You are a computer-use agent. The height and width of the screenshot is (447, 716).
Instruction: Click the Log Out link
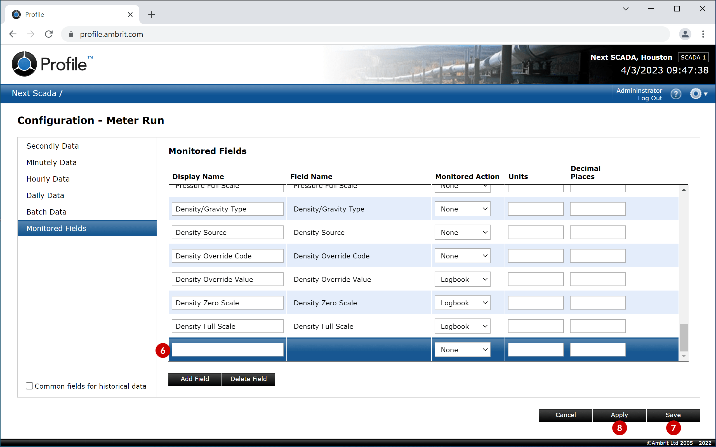tap(650, 98)
